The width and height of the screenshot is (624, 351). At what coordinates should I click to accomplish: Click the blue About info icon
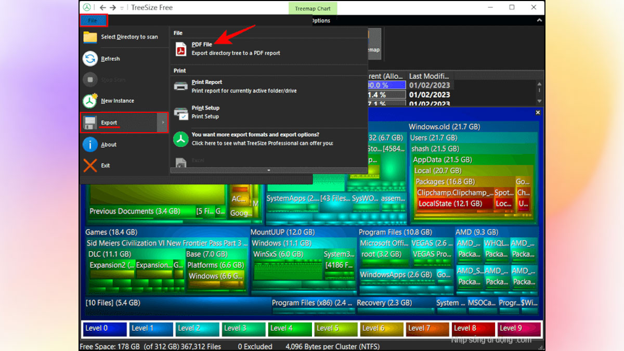[90, 145]
